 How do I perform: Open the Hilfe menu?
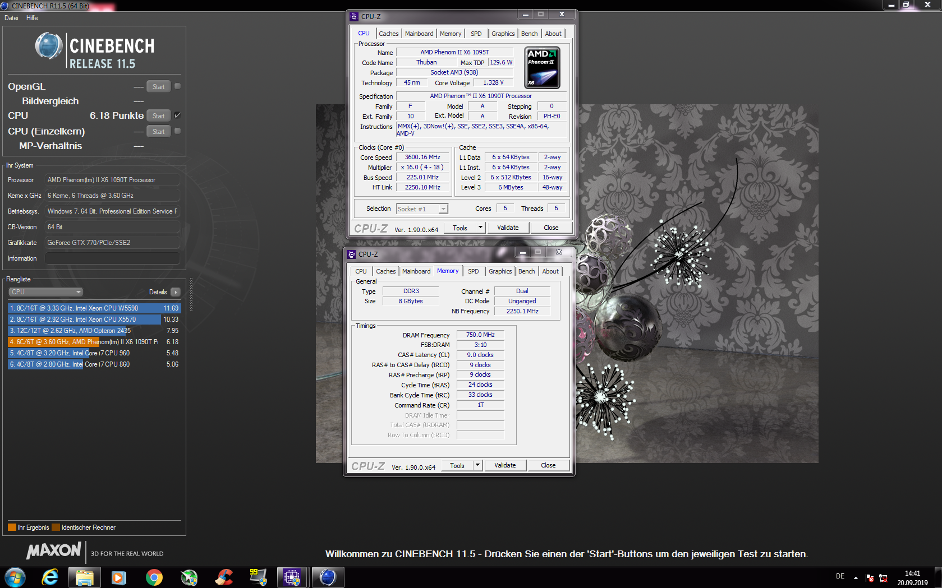(x=32, y=18)
